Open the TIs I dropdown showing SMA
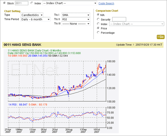This screenshot has height=136, width=167. (76, 15)
